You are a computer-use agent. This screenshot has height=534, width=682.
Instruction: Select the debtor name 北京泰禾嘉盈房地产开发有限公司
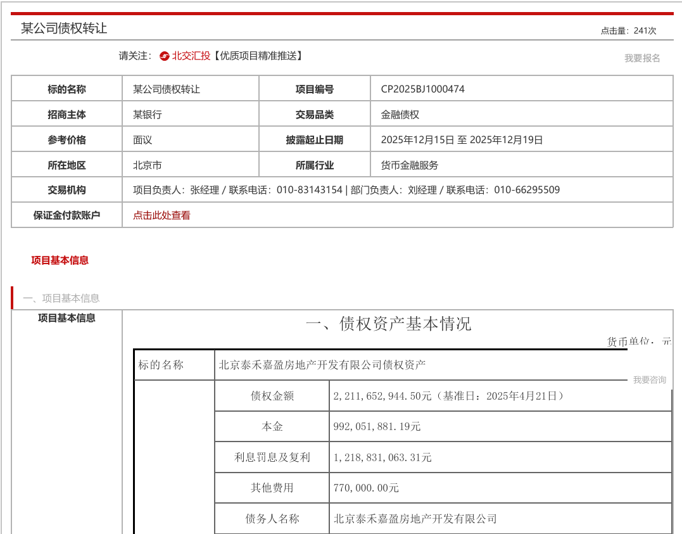click(415, 519)
